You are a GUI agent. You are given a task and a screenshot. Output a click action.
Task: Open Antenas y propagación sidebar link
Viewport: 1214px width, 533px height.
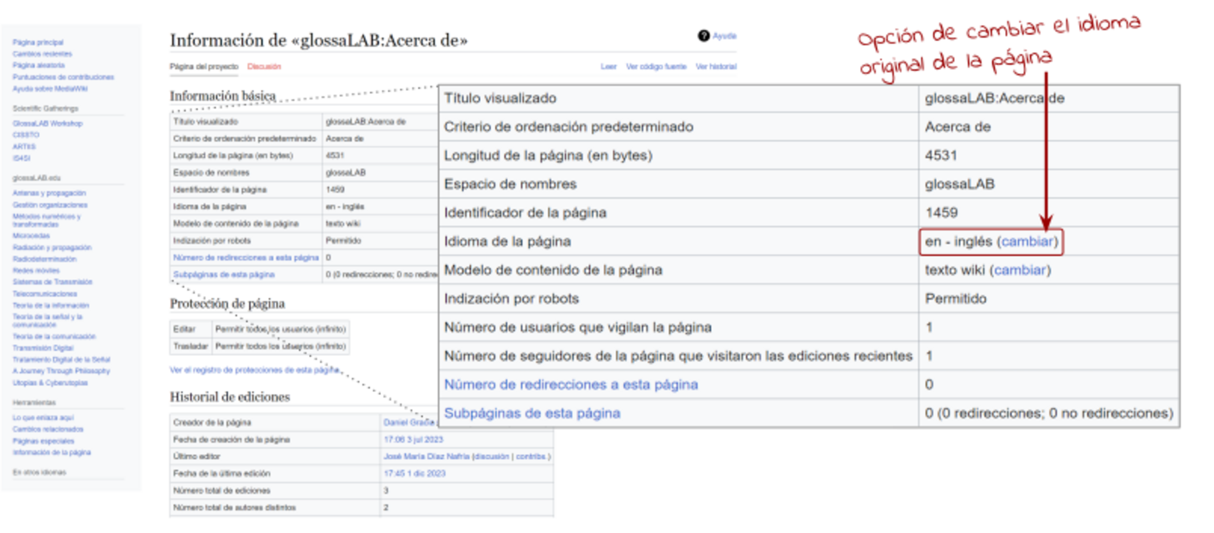pos(49,193)
